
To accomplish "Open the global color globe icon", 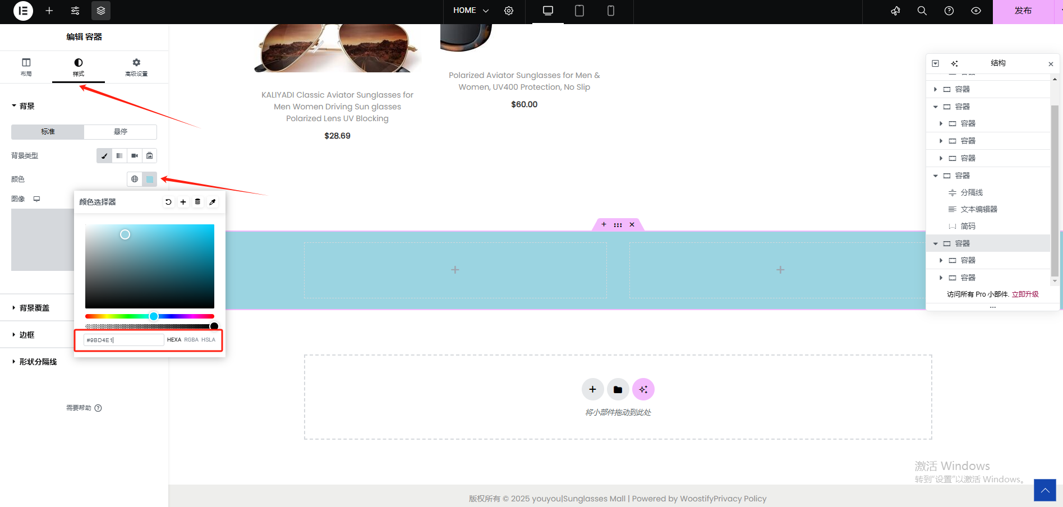I will pos(135,179).
